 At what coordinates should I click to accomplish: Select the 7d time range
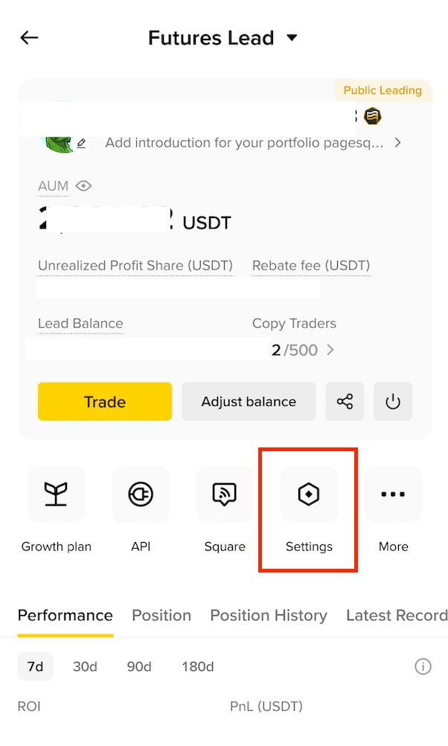coord(35,666)
